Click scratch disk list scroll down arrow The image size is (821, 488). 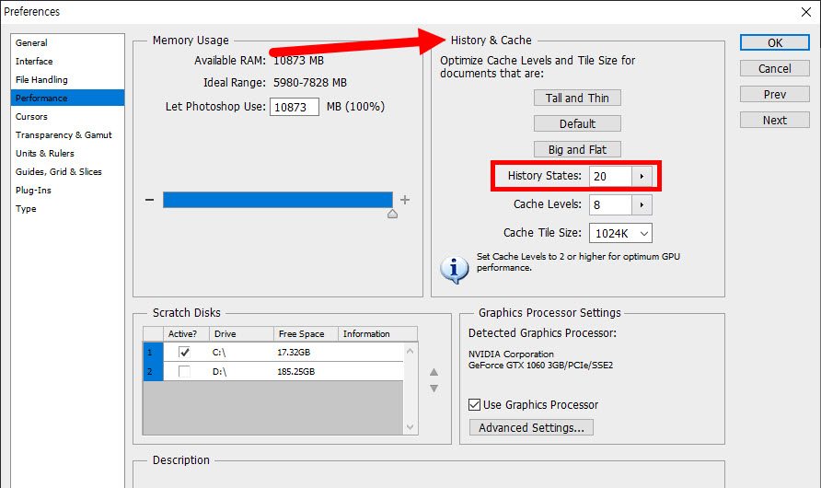[x=410, y=427]
